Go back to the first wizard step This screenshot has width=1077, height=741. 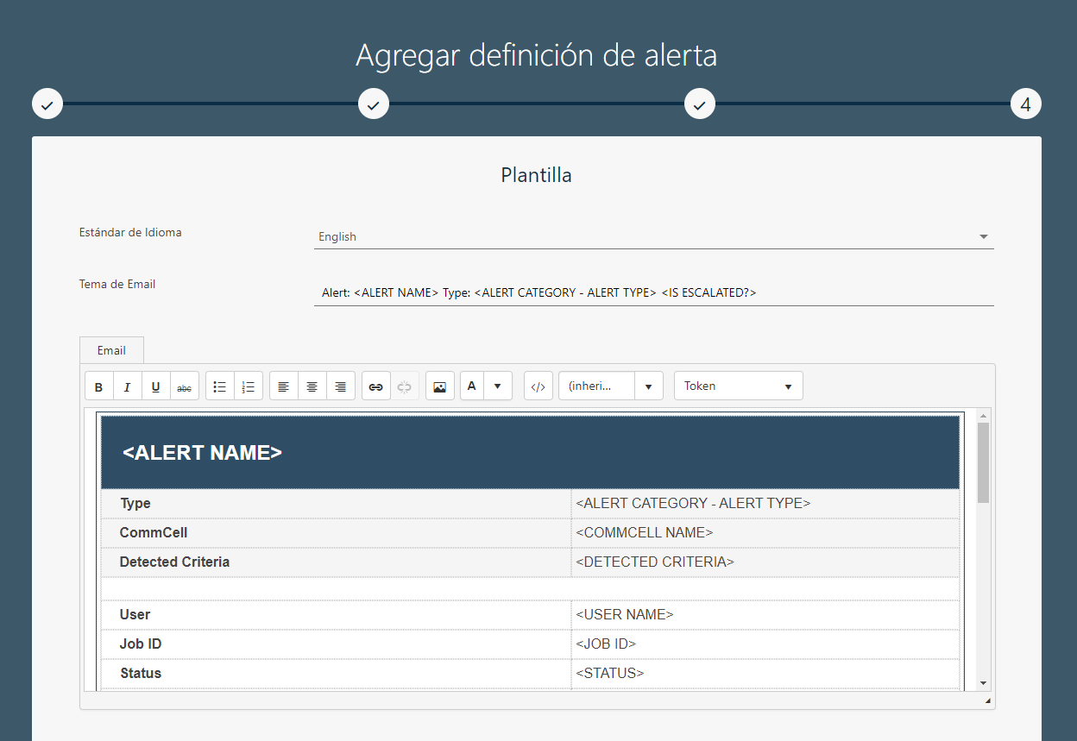tap(47, 104)
